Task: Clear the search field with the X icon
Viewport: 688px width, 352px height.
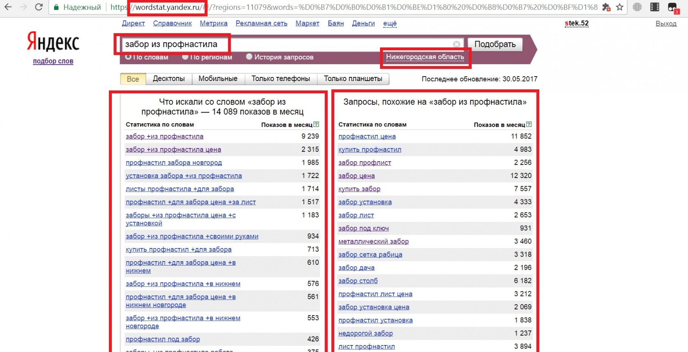Action: pyautogui.click(x=457, y=44)
